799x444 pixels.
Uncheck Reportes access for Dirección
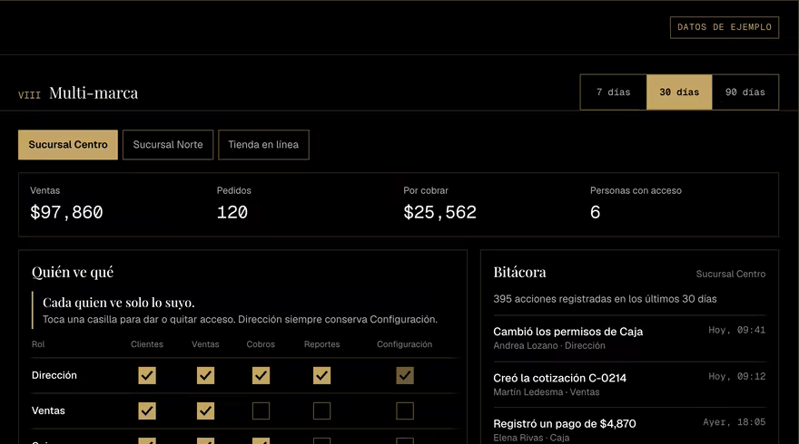click(x=321, y=376)
